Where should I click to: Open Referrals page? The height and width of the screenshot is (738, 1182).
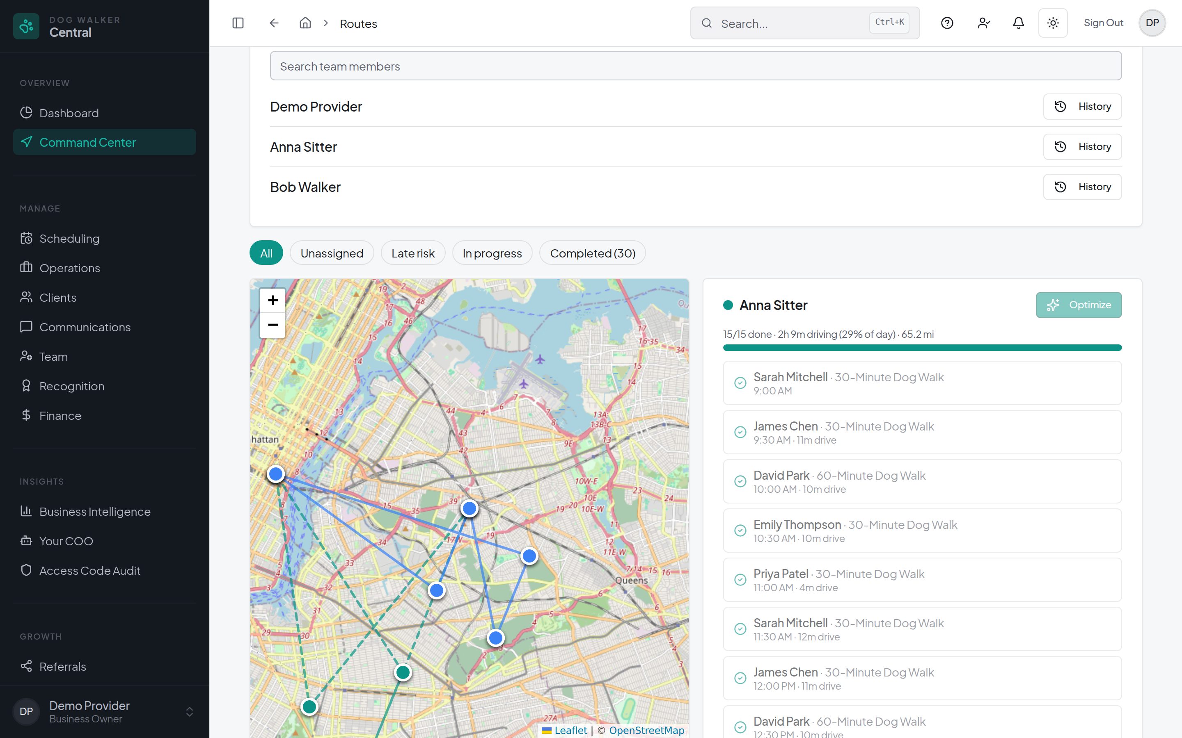point(105,666)
